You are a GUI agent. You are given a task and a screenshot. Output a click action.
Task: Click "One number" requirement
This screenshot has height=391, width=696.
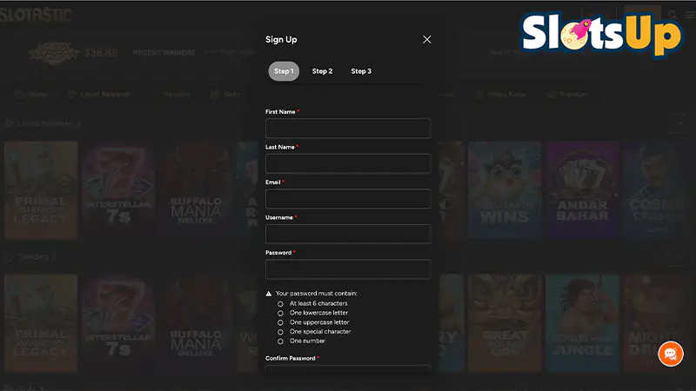tap(307, 341)
